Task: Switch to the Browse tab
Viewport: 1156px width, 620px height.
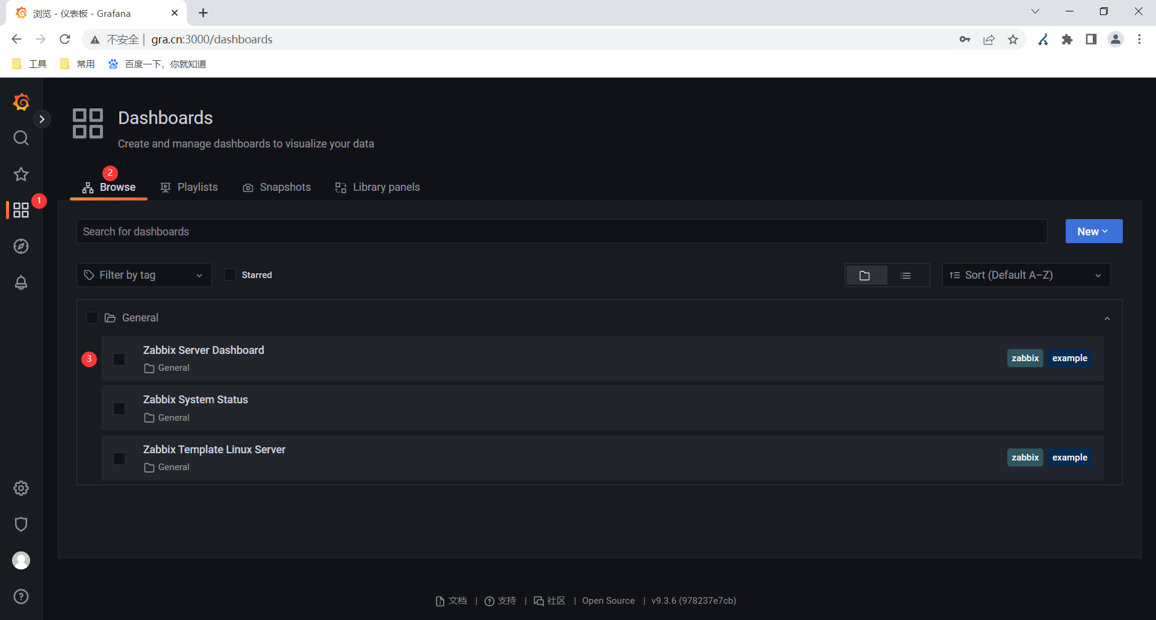Action: coord(109,187)
